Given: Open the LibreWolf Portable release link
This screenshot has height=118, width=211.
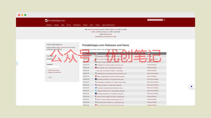Looking at the screenshot, I should 111,91.
